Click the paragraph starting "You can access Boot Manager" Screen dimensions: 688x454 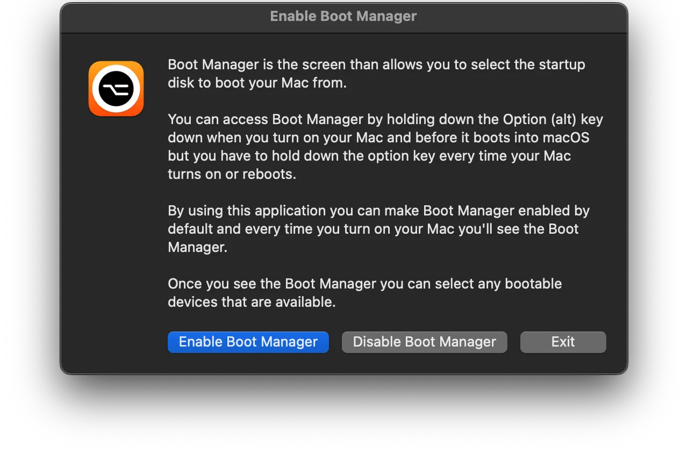[x=385, y=147]
